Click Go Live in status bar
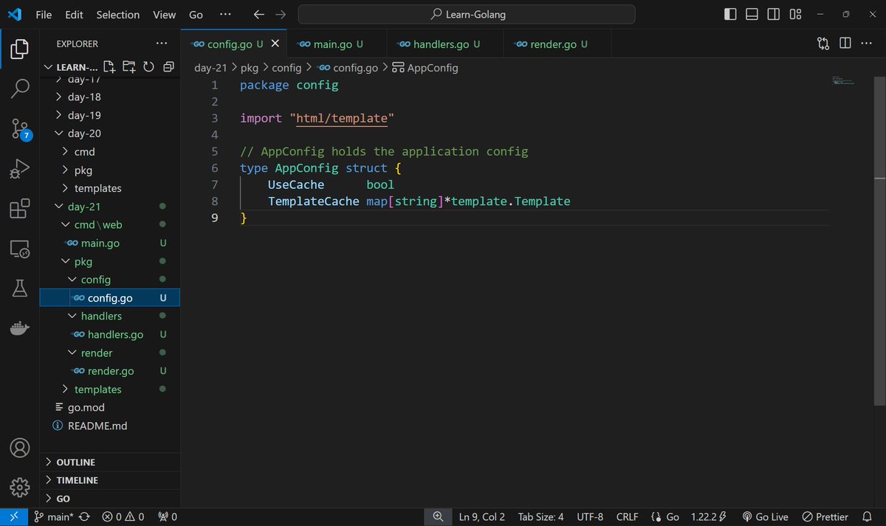This screenshot has width=886, height=526. click(765, 517)
